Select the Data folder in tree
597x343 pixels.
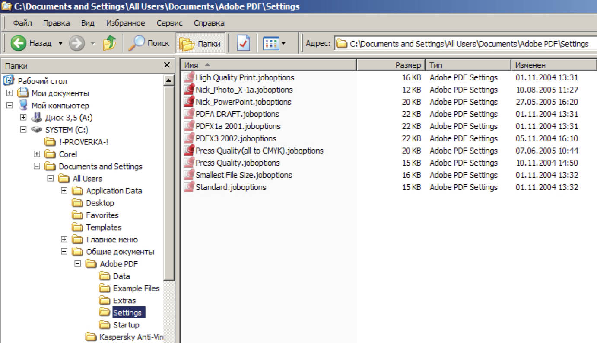(x=114, y=276)
